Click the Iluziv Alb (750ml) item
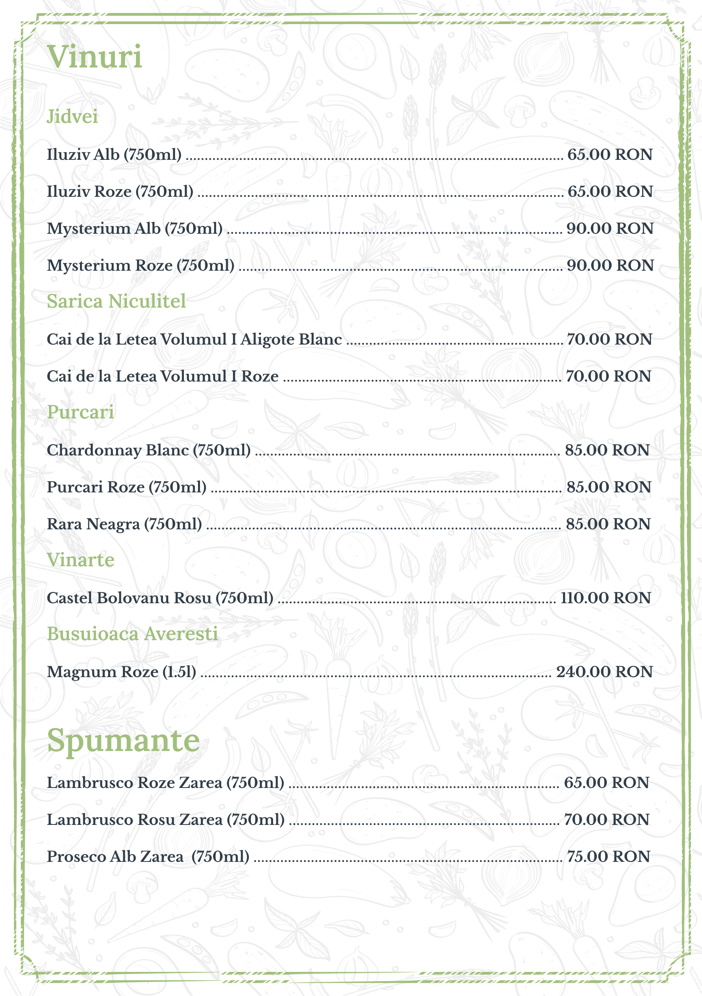Screen dimensions: 702x996 click(114, 155)
